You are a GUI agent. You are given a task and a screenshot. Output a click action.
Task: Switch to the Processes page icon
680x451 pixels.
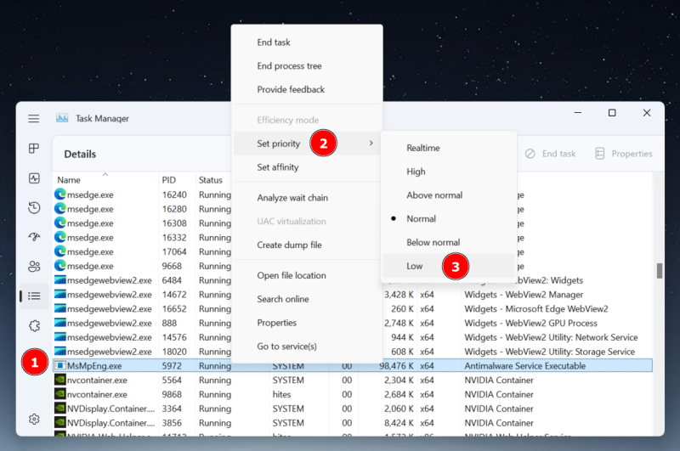tap(34, 149)
